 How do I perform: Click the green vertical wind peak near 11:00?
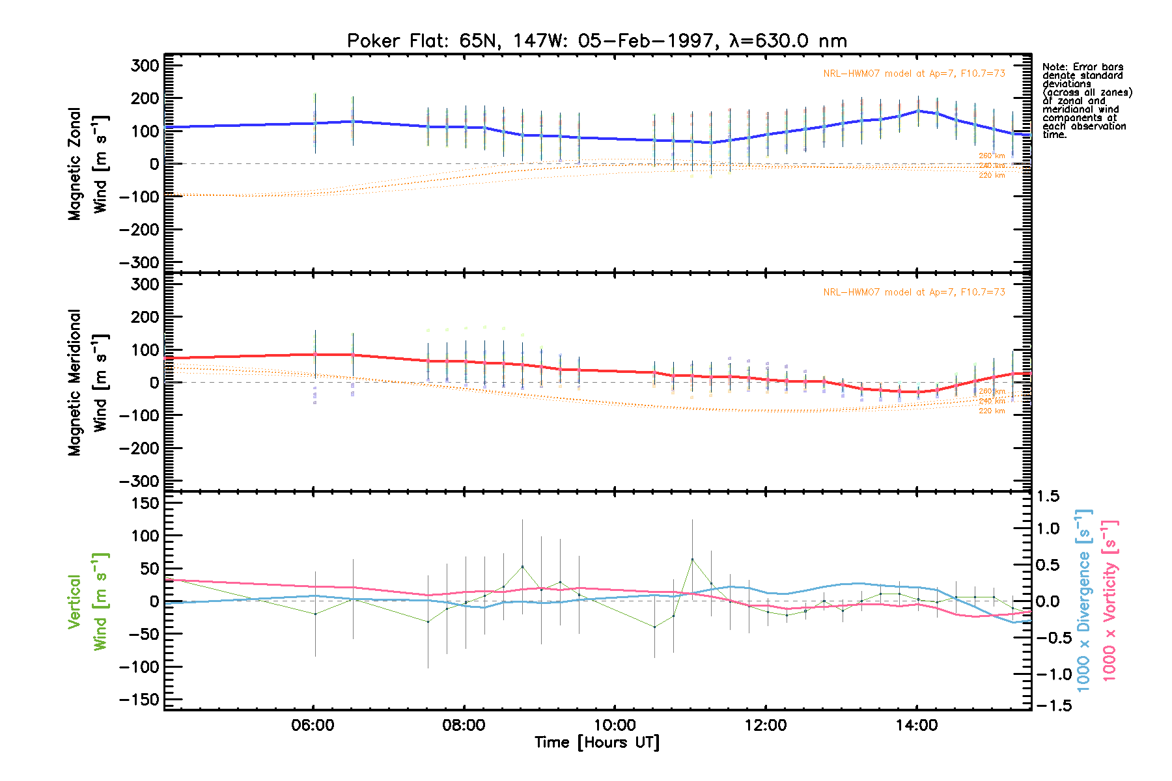(x=692, y=559)
